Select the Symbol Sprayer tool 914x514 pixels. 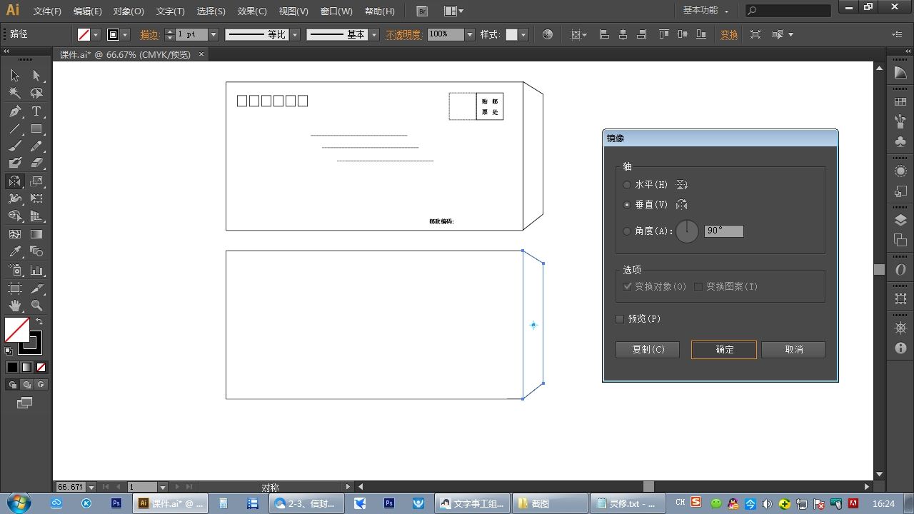coord(15,271)
